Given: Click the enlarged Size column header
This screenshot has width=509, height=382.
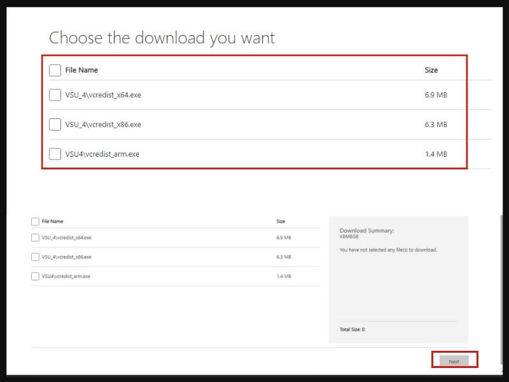Looking at the screenshot, I should [431, 70].
